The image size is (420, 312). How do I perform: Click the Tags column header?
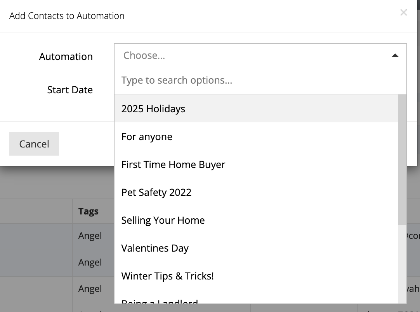[89, 211]
